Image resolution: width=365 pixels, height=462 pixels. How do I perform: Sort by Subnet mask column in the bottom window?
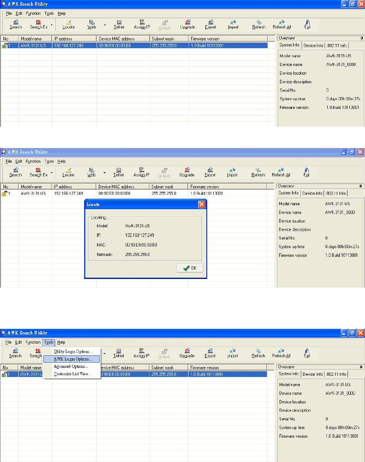[x=168, y=367]
